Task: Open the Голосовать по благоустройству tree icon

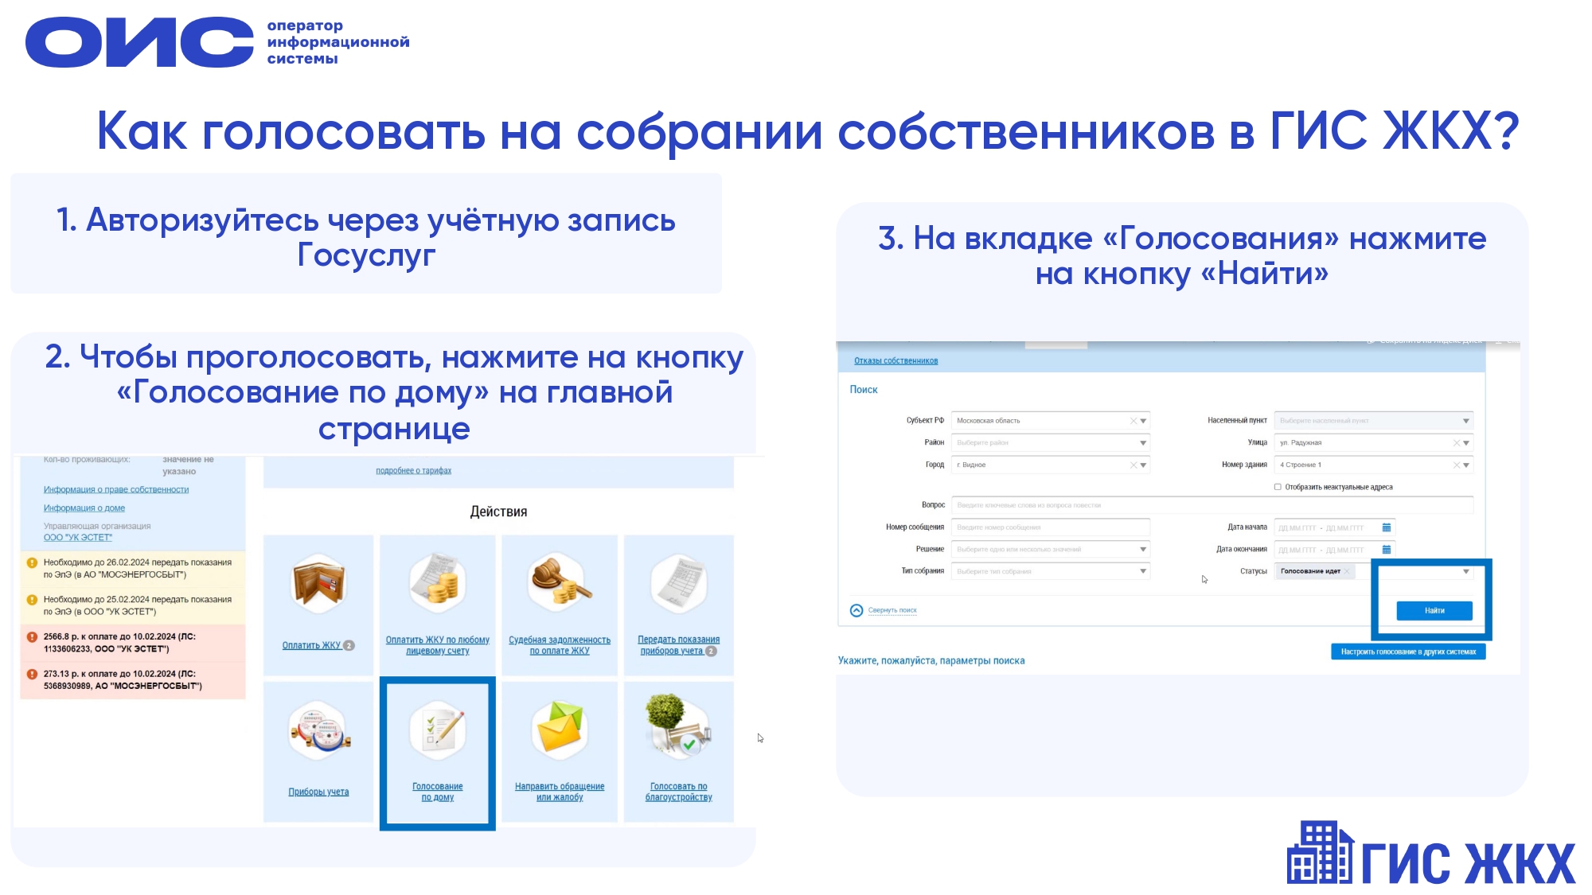Action: pyautogui.click(x=677, y=726)
